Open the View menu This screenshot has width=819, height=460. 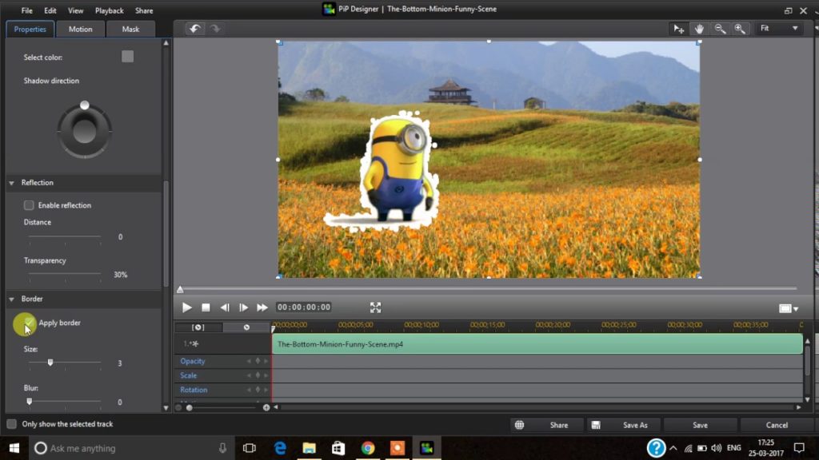point(76,10)
